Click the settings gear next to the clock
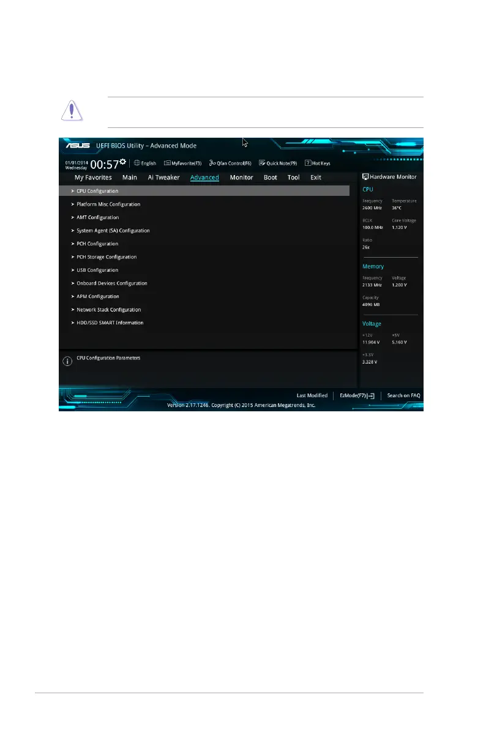Image resolution: width=486 pixels, height=732 pixels. [x=123, y=162]
